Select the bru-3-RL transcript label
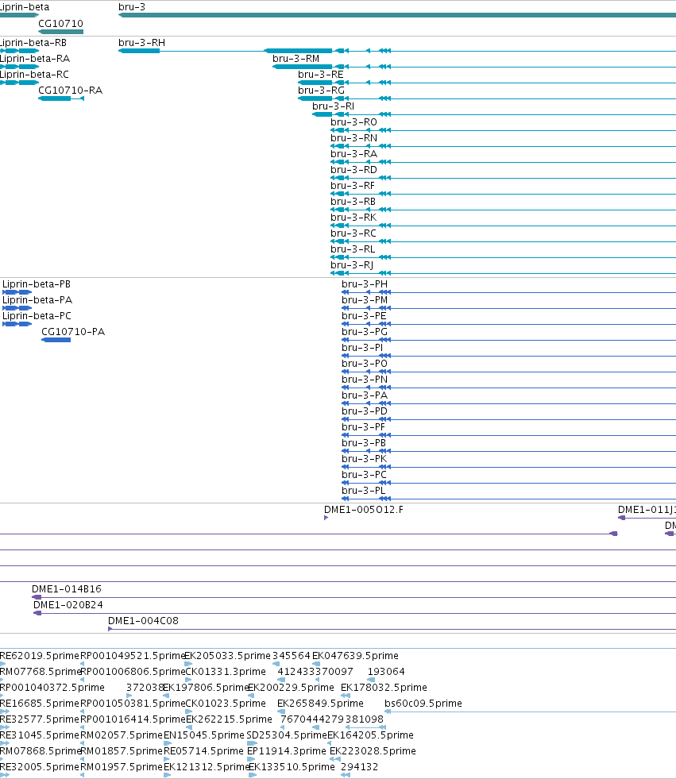This screenshot has width=676, height=779. coord(353,249)
